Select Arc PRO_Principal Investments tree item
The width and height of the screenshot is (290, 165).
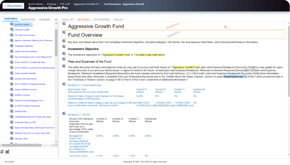click(x=27, y=106)
